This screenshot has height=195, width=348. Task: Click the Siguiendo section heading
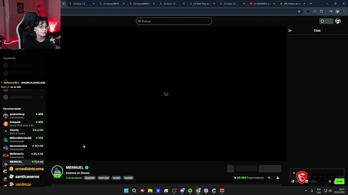(9, 58)
